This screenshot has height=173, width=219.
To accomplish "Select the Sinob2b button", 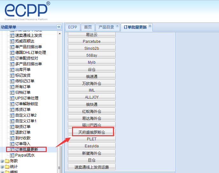I will (x=91, y=48).
